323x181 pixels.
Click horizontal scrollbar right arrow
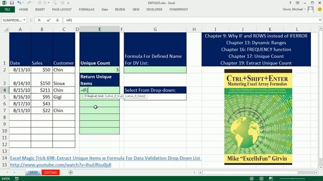click(x=316, y=172)
